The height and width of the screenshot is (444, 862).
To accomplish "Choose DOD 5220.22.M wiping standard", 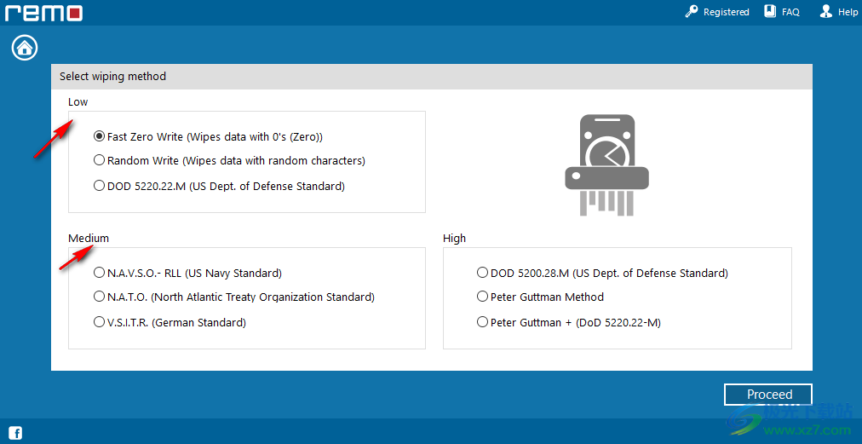I will [220, 186].
